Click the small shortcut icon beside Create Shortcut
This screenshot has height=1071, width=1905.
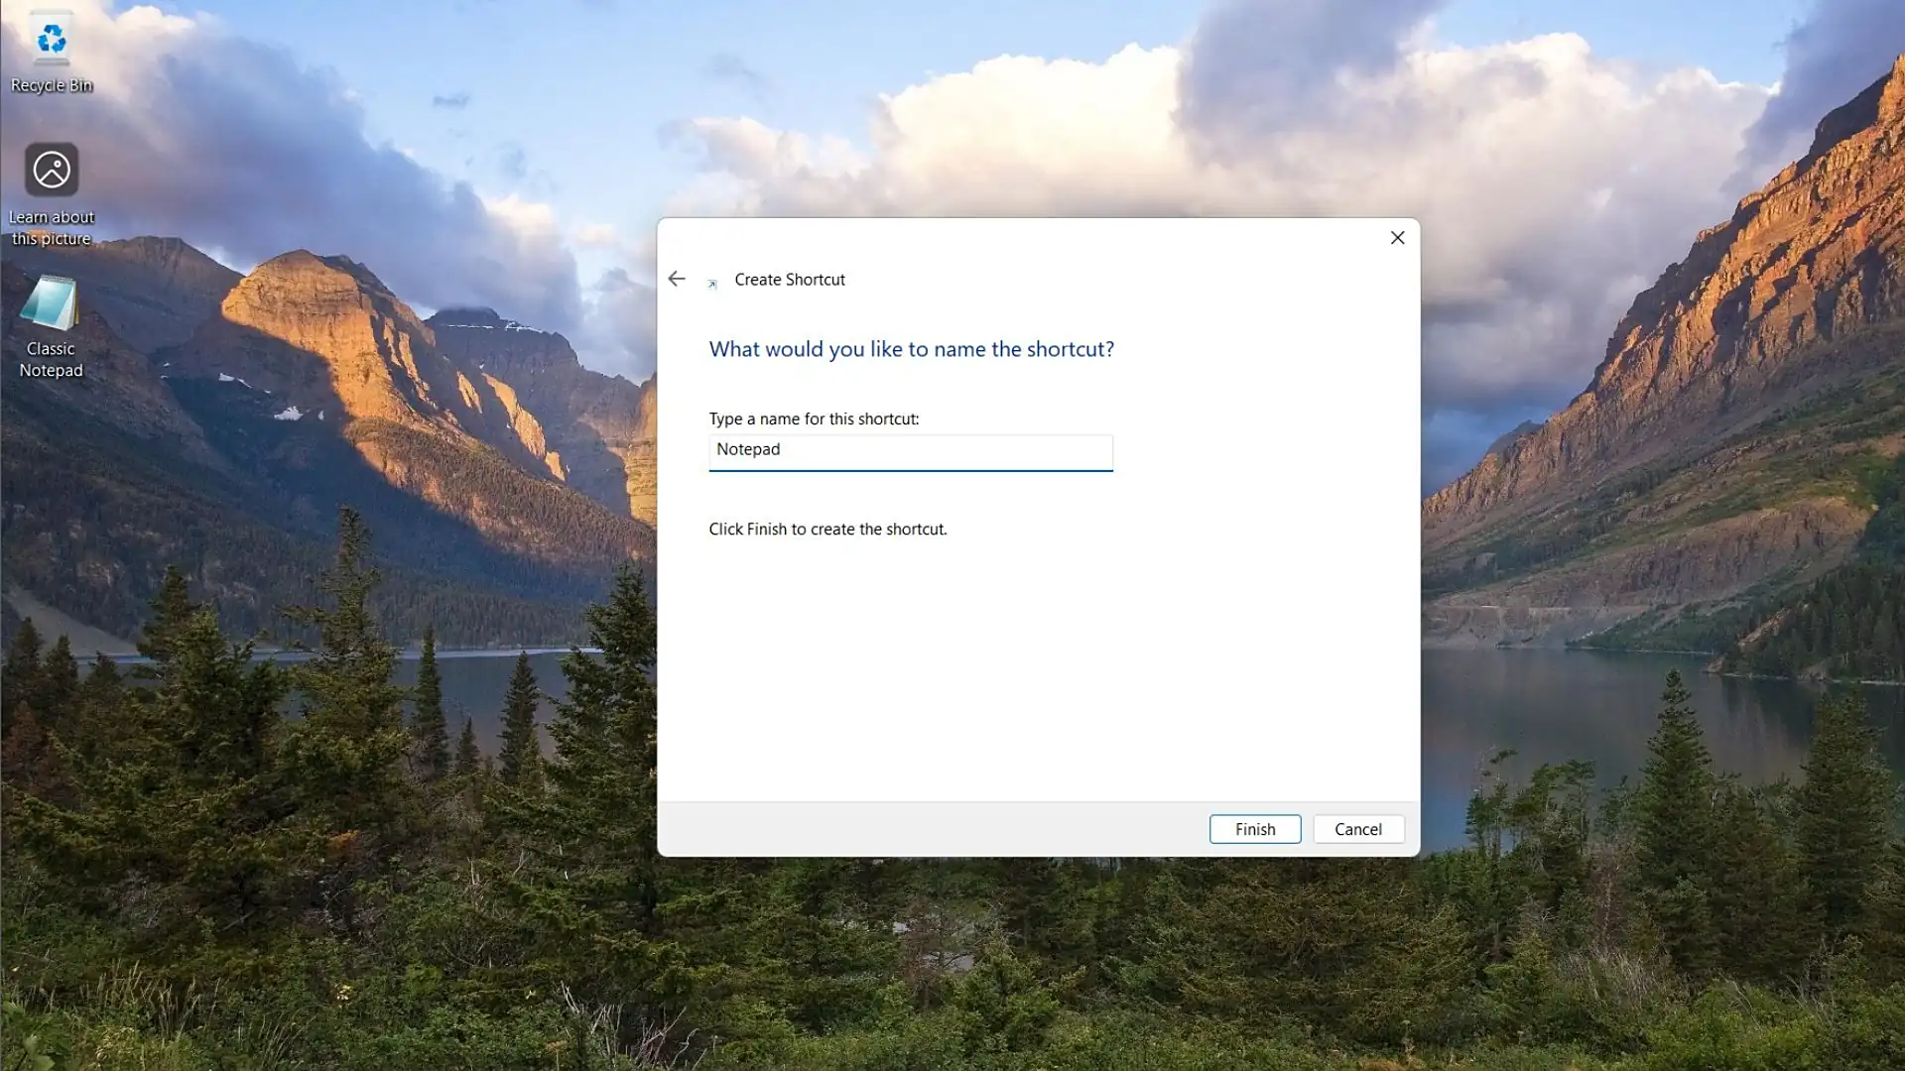[x=712, y=284]
